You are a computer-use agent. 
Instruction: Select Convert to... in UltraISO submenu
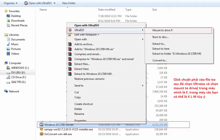160,60
